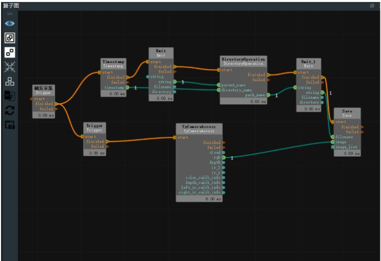This screenshot has height=261, width=381.
Task: Click the failed port of 触发采集 node
Action: click(x=57, y=109)
